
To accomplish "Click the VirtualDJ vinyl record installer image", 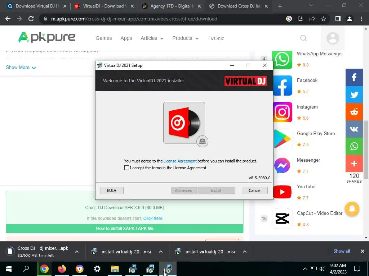I will [184, 123].
